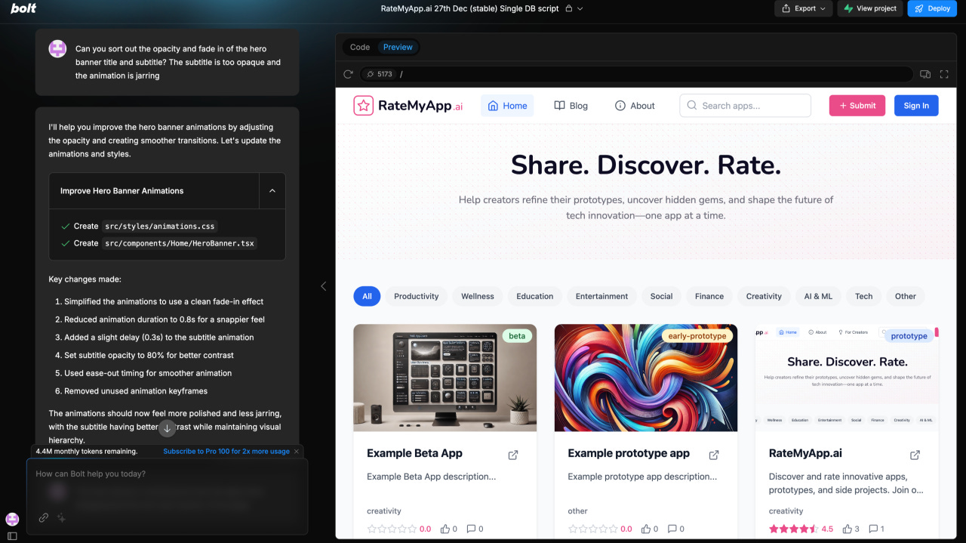The image size is (966, 543).
Task: Click Example Beta App title
Action: 414,453
